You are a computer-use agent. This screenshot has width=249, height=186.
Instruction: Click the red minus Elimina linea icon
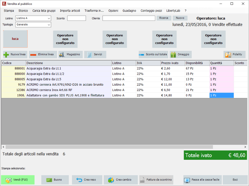tap(33, 55)
